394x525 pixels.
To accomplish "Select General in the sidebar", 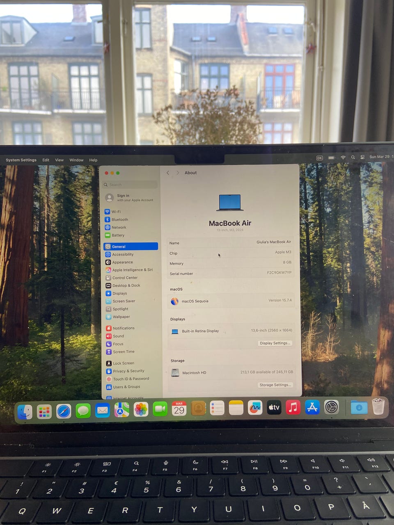I will tap(131, 247).
